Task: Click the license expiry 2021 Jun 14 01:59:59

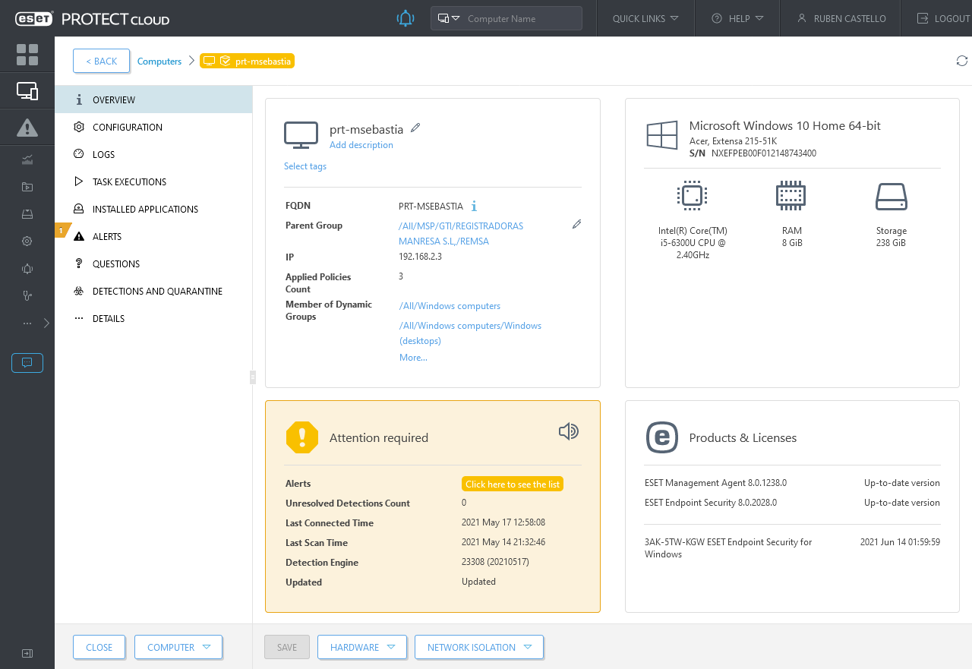Action: click(x=900, y=542)
